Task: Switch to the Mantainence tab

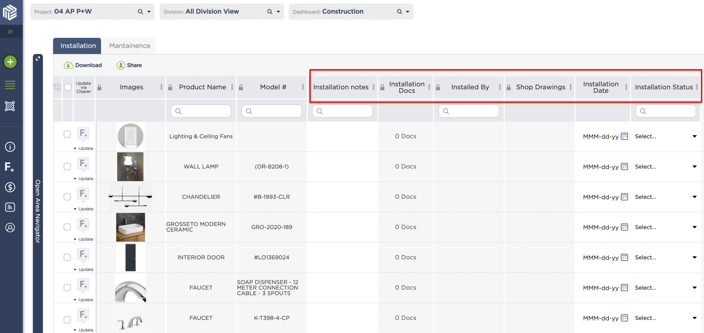Action: (130, 46)
